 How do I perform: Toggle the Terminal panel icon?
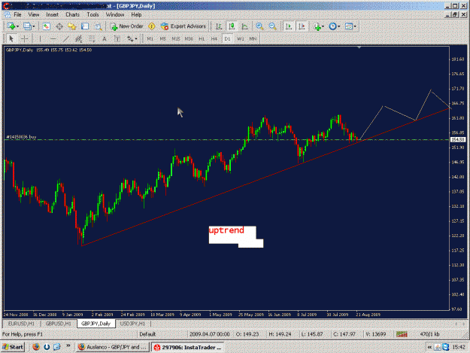[x=85, y=26]
